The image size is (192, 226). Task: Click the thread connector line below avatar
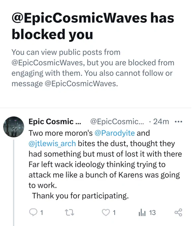(x=14, y=182)
